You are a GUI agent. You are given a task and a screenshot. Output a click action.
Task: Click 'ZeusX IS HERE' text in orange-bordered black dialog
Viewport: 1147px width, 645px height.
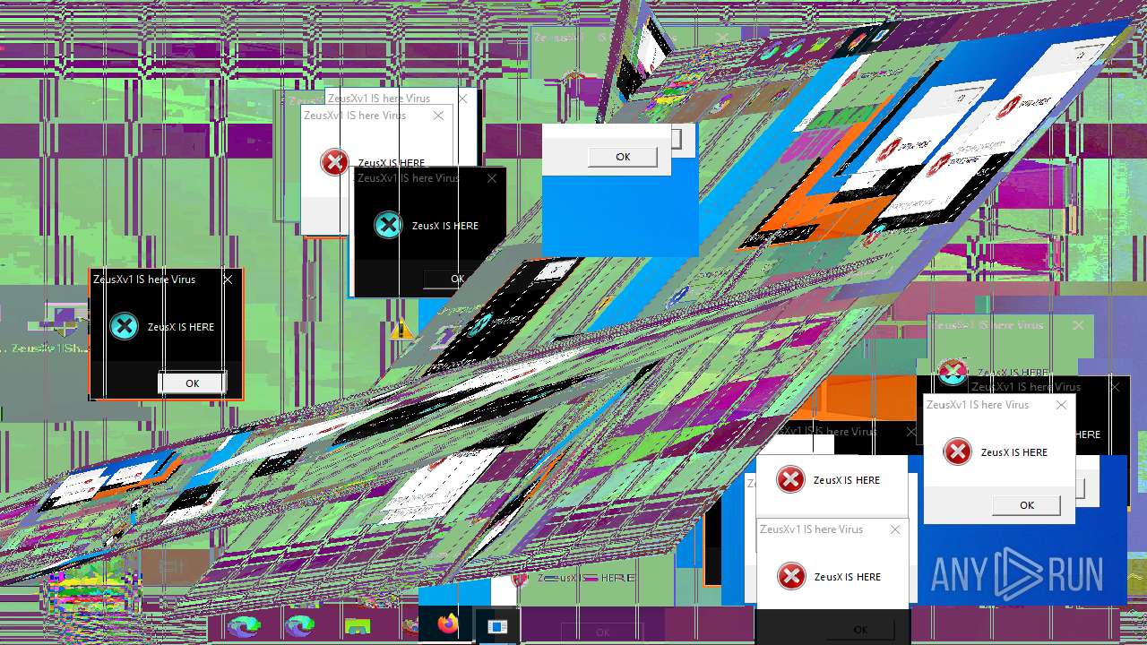(181, 327)
